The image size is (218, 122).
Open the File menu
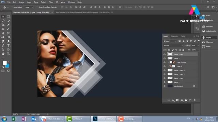9,2
